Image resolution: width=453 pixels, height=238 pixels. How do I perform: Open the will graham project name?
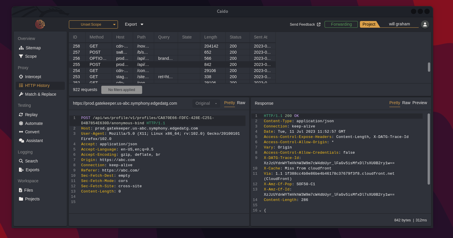point(399,24)
